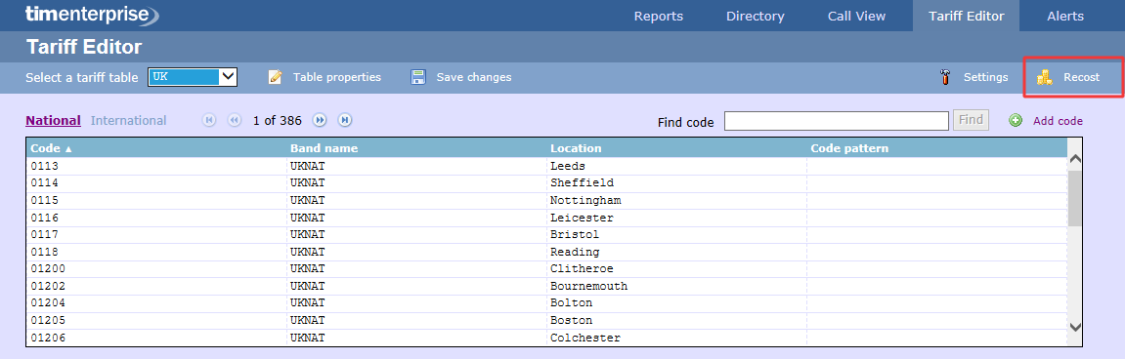Screen dimensions: 1125x359
Task: Jump to last page of codes
Action: [344, 120]
